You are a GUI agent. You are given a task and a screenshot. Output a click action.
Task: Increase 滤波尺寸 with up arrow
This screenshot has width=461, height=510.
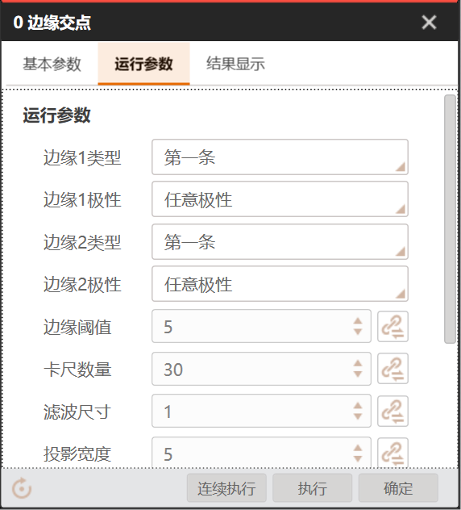click(x=358, y=406)
